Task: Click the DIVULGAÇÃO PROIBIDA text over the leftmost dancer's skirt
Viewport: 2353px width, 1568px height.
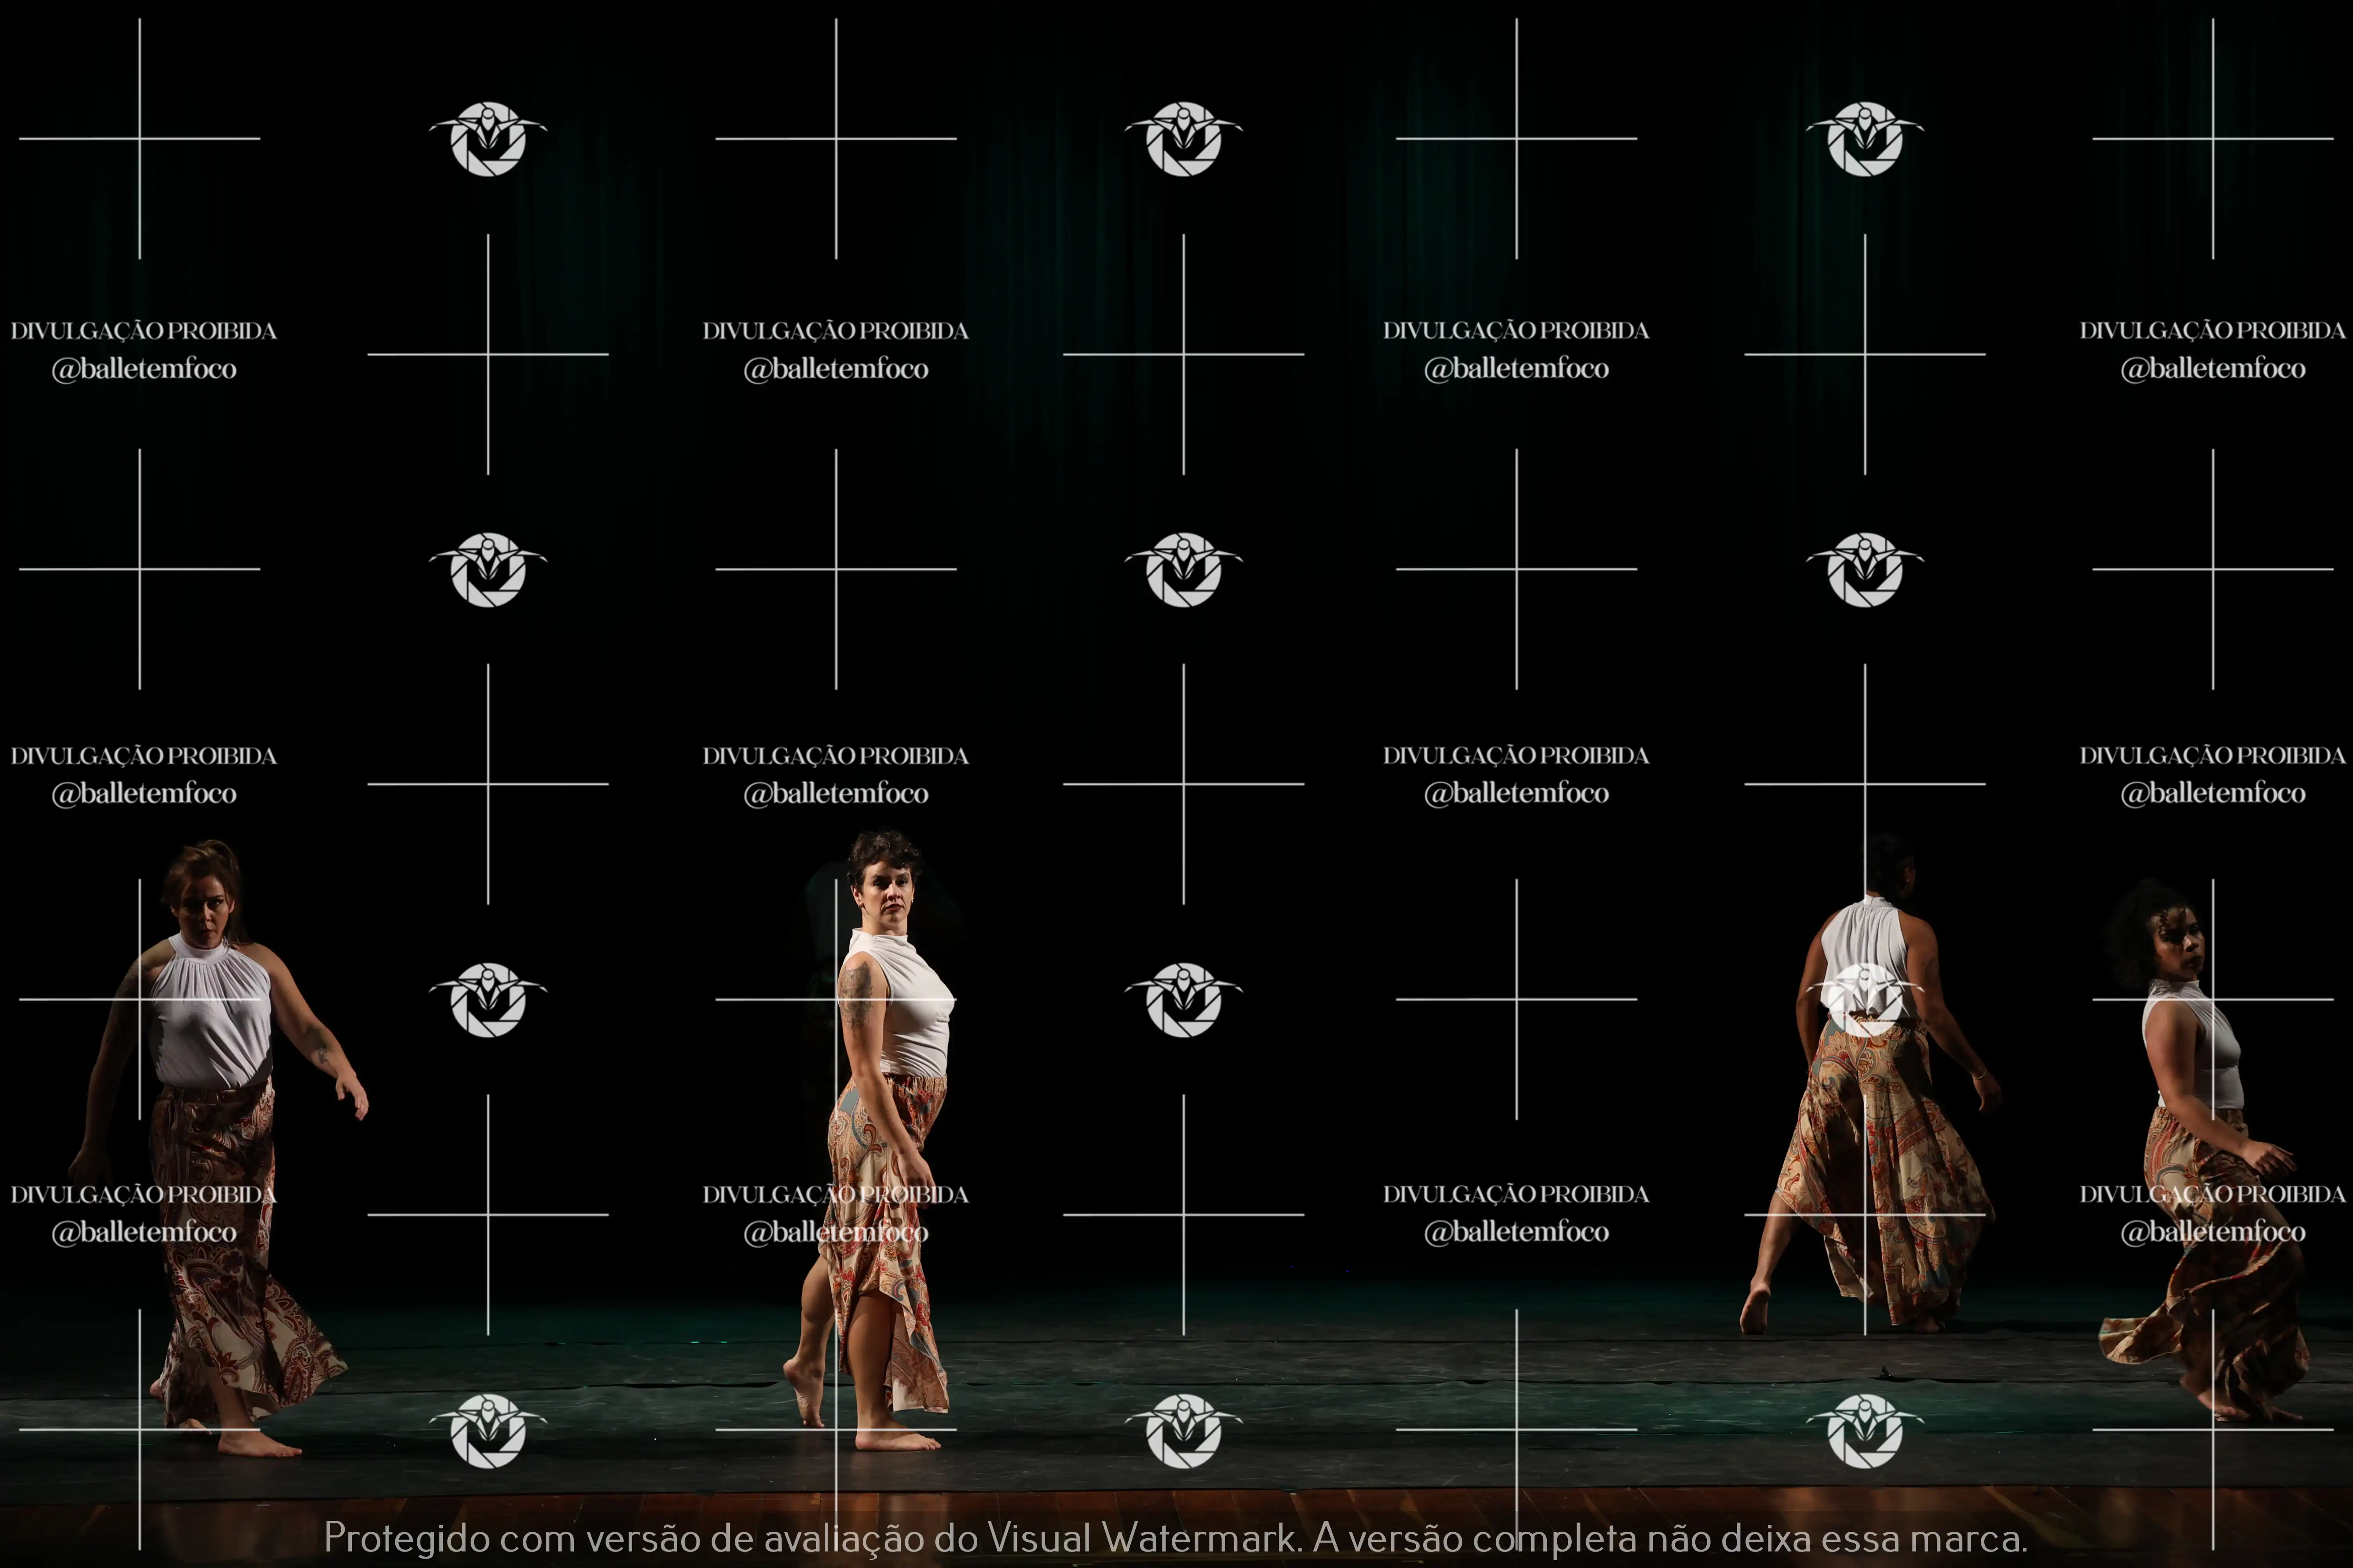Action: 143,1194
